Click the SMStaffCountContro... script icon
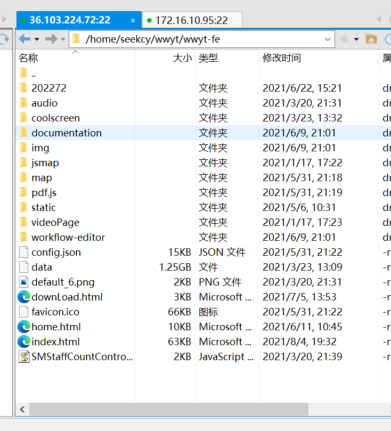391x431 pixels. click(x=24, y=357)
